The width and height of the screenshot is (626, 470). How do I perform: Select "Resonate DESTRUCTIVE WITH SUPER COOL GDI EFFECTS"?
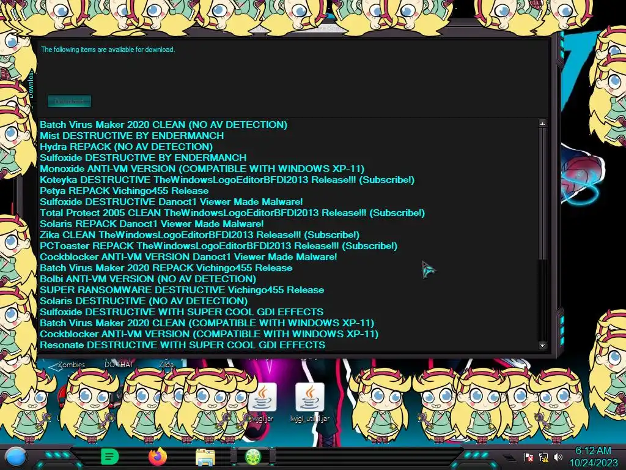[182, 345]
